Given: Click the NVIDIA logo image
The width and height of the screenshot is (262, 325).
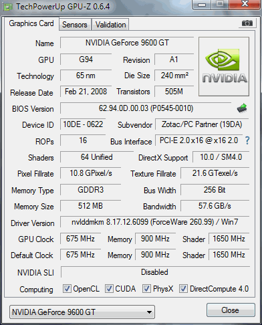Looking at the screenshot, I should [224, 67].
